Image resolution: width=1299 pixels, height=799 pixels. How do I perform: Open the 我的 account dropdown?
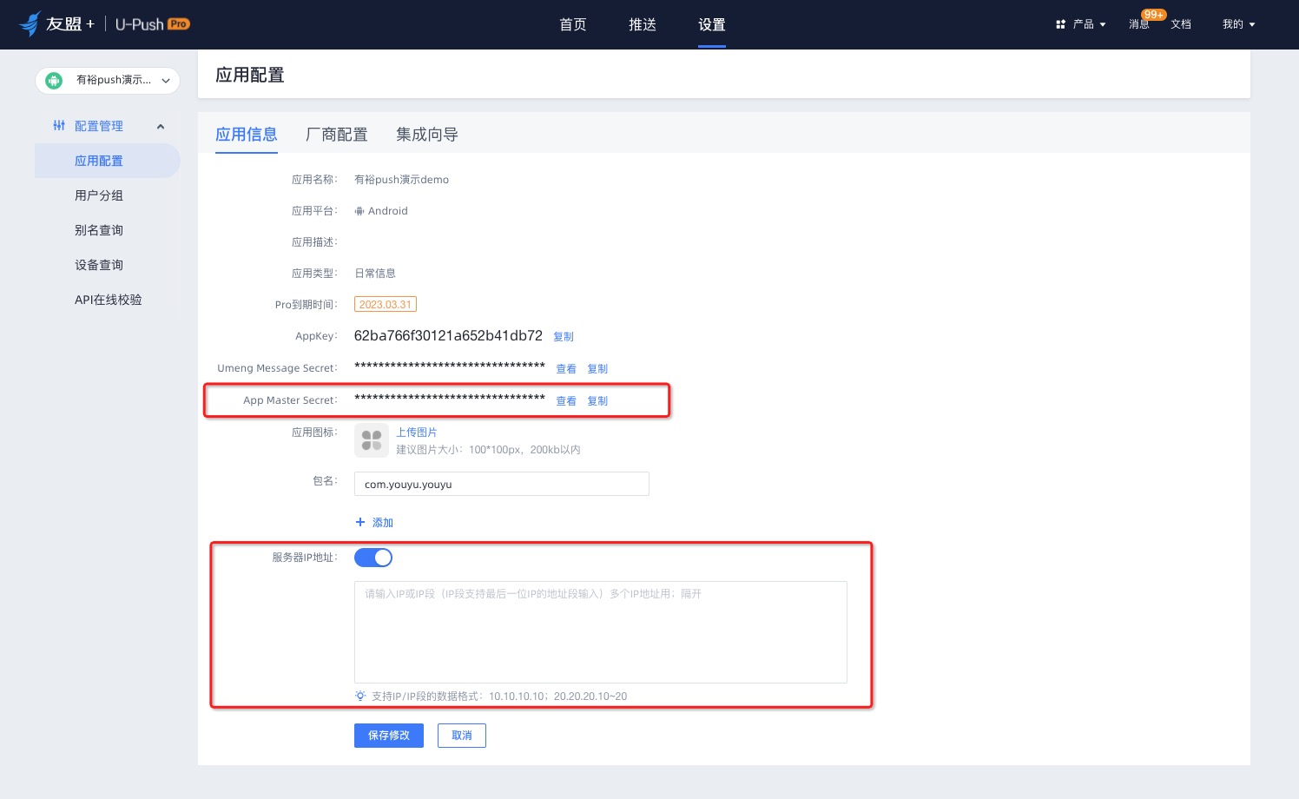[1239, 24]
